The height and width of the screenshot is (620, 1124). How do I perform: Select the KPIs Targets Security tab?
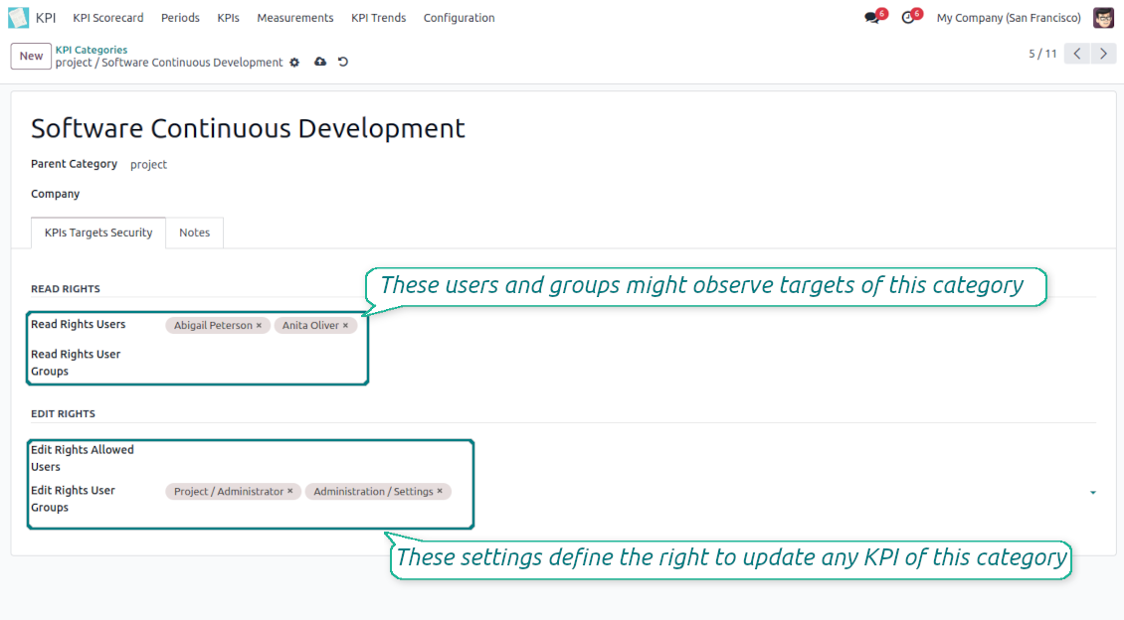coord(98,232)
